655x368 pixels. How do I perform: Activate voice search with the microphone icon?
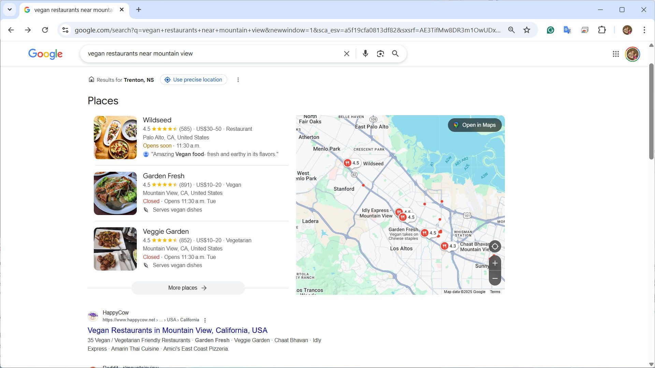tap(365, 53)
